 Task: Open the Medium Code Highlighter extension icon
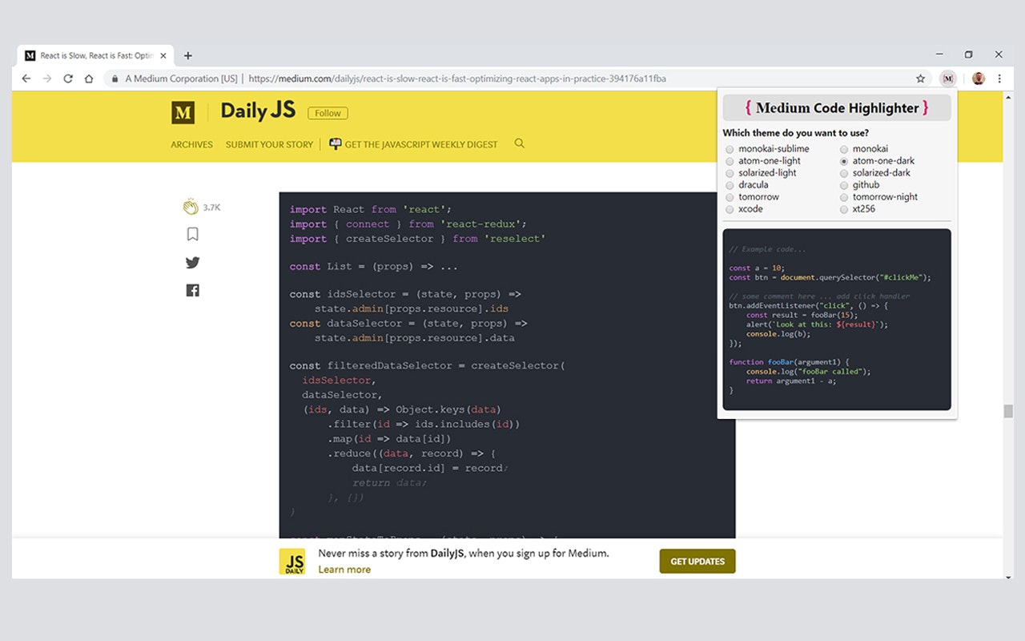948,78
